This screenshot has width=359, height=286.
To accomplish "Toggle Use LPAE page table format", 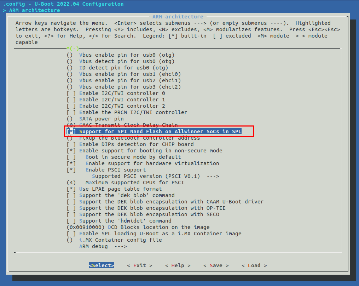I will point(114,189).
